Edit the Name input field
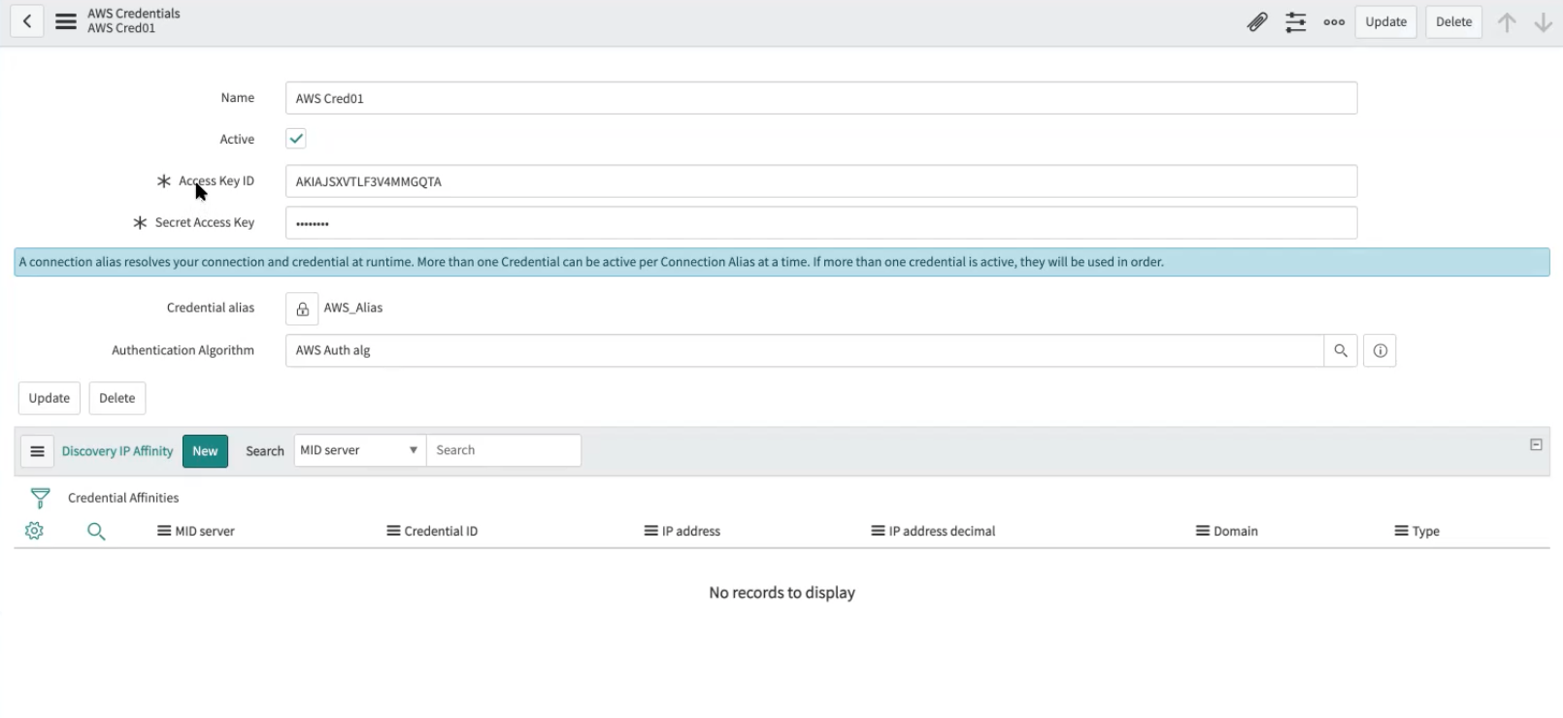Viewport: 1563px width, 718px height. click(821, 98)
